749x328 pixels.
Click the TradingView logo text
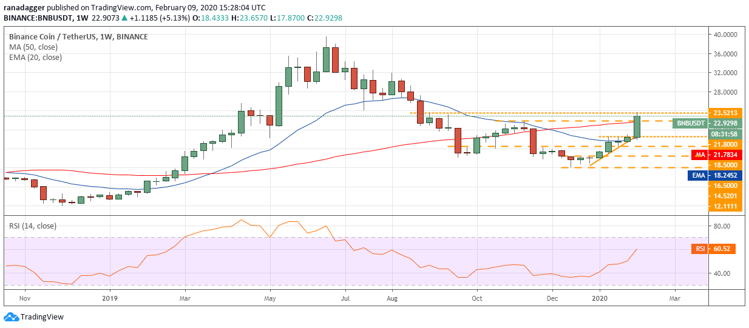click(42, 317)
